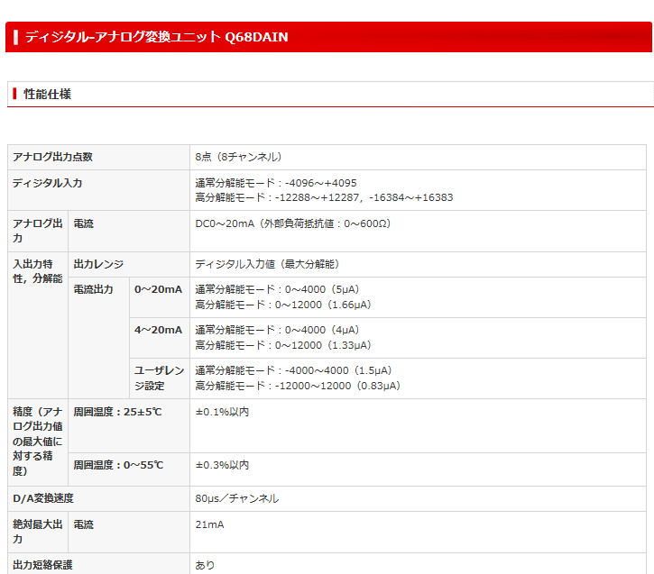654x574 pixels.
Task: Select the 性能仕様 section heading
Action: pyautogui.click(x=47, y=94)
